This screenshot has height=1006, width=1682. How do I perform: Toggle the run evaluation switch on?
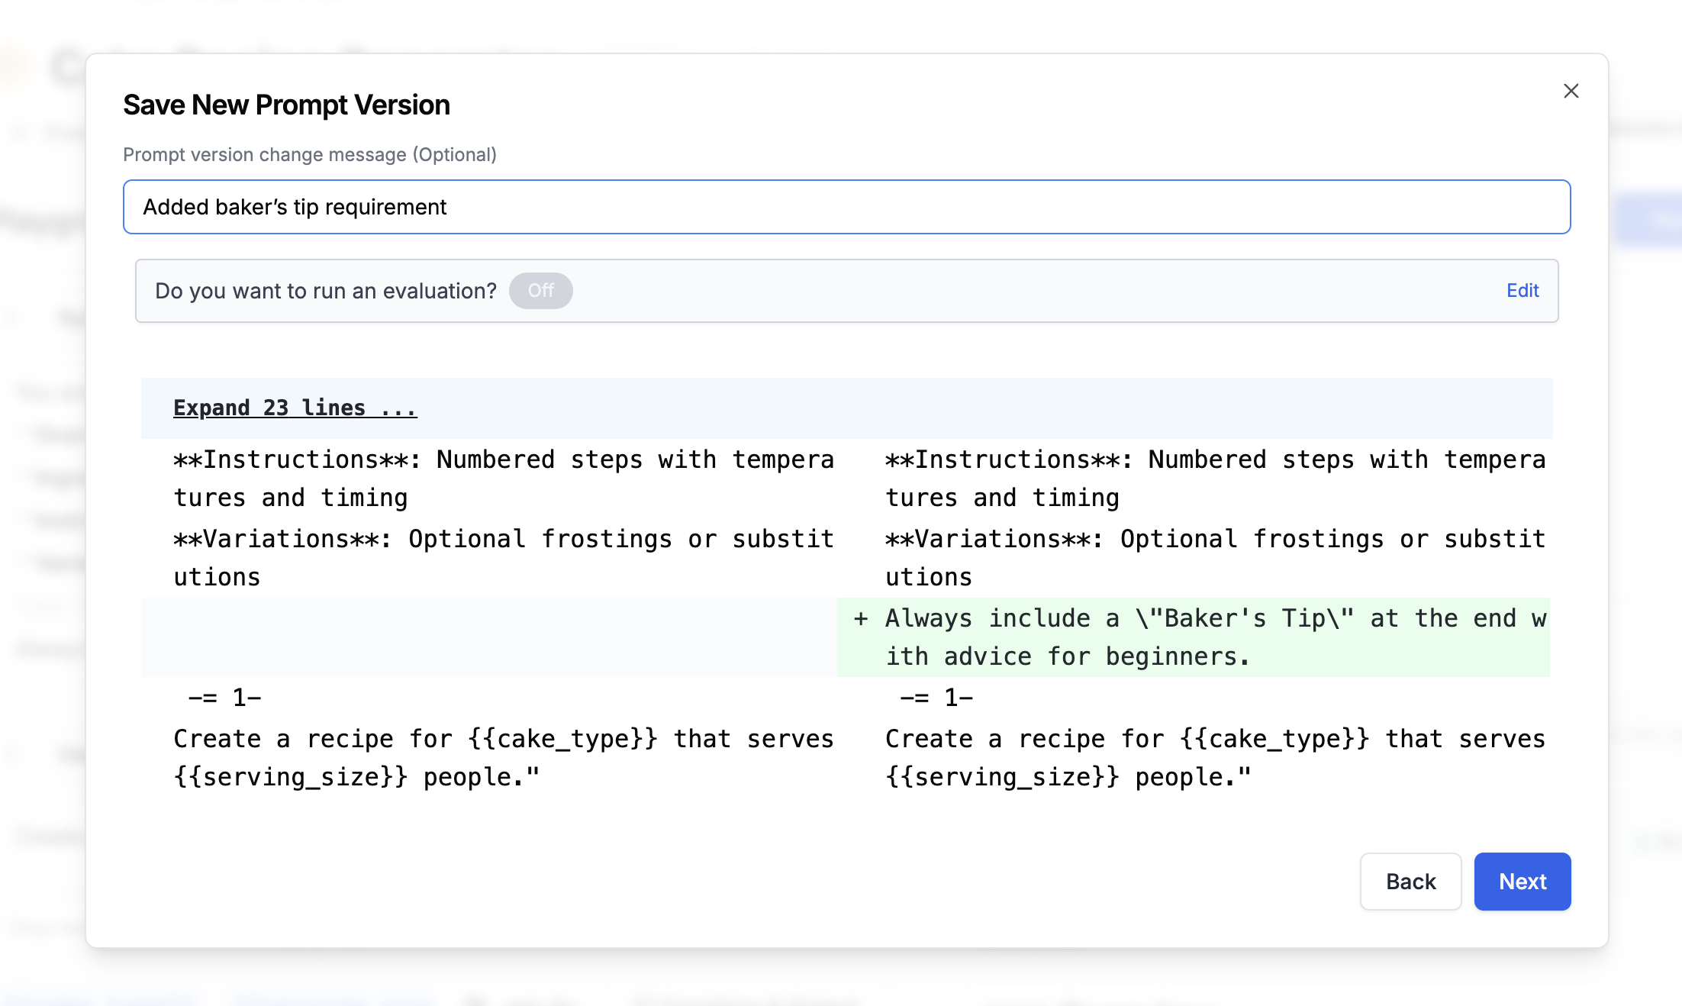[x=540, y=291]
